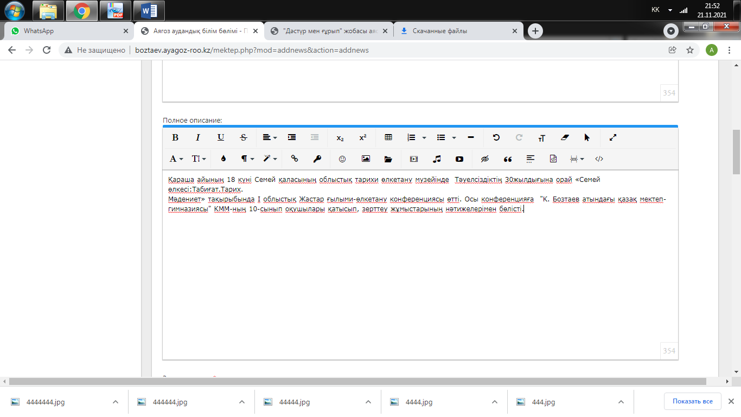
Task: Toggle italic text style
Action: 198,138
